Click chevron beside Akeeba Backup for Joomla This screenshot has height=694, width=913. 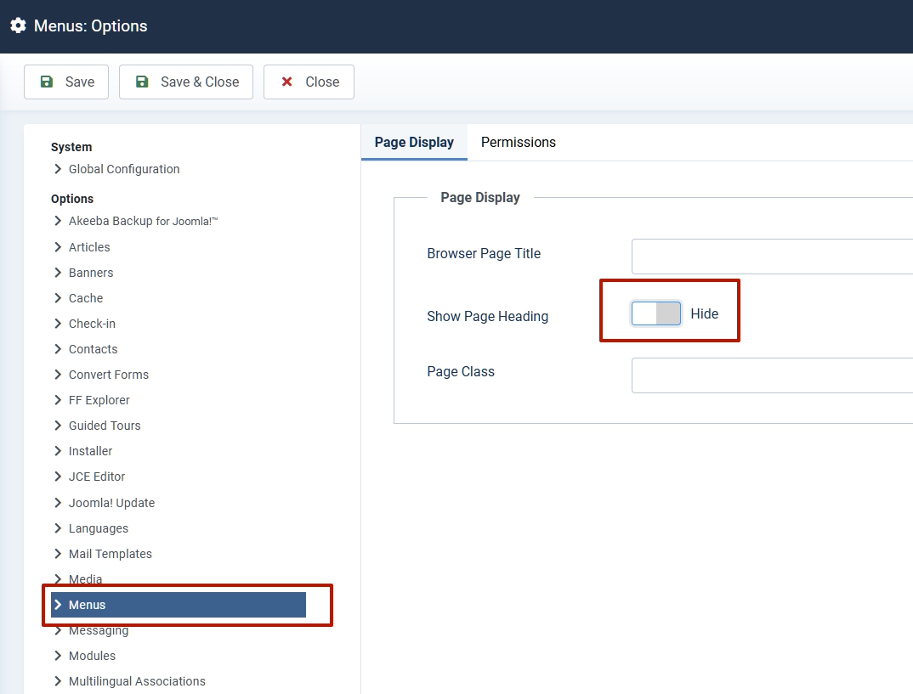pos(58,221)
